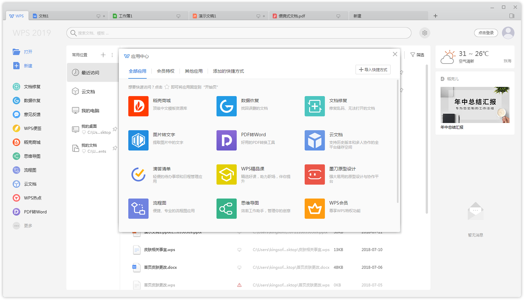Open the 流程图 icon in 应用中心 grid
This screenshot has width=524, height=300.
pos(138,208)
